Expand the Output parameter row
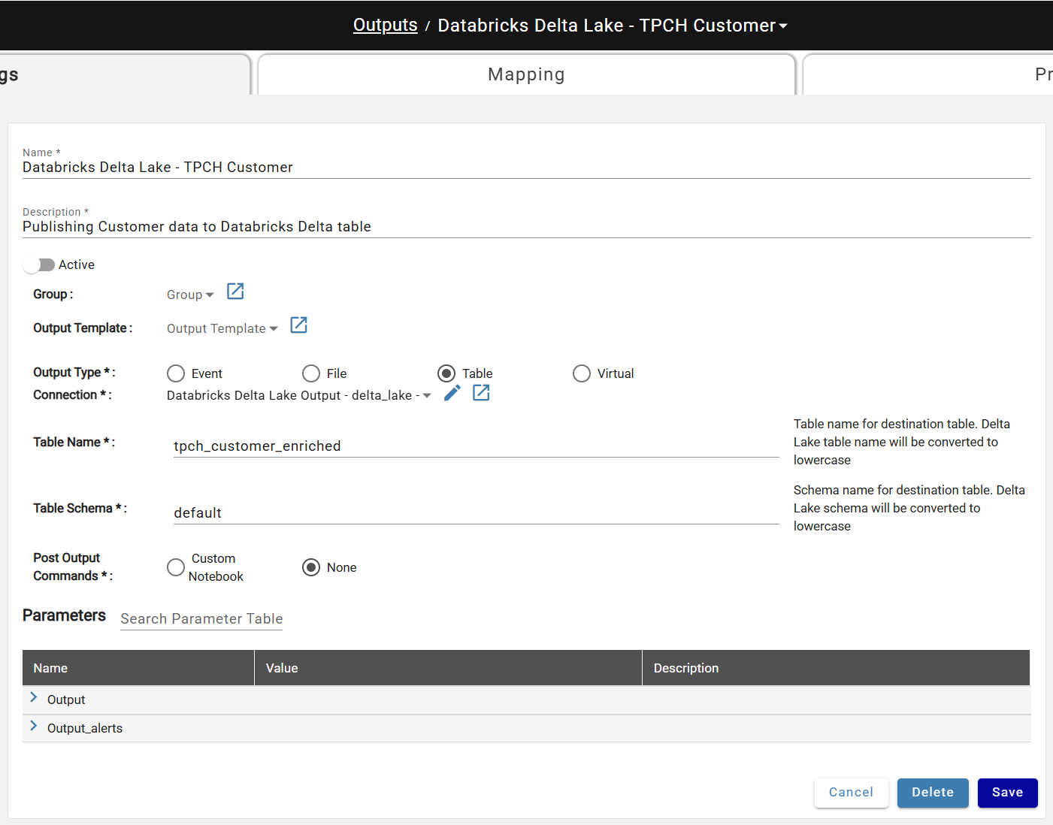This screenshot has width=1053, height=825. coord(33,698)
